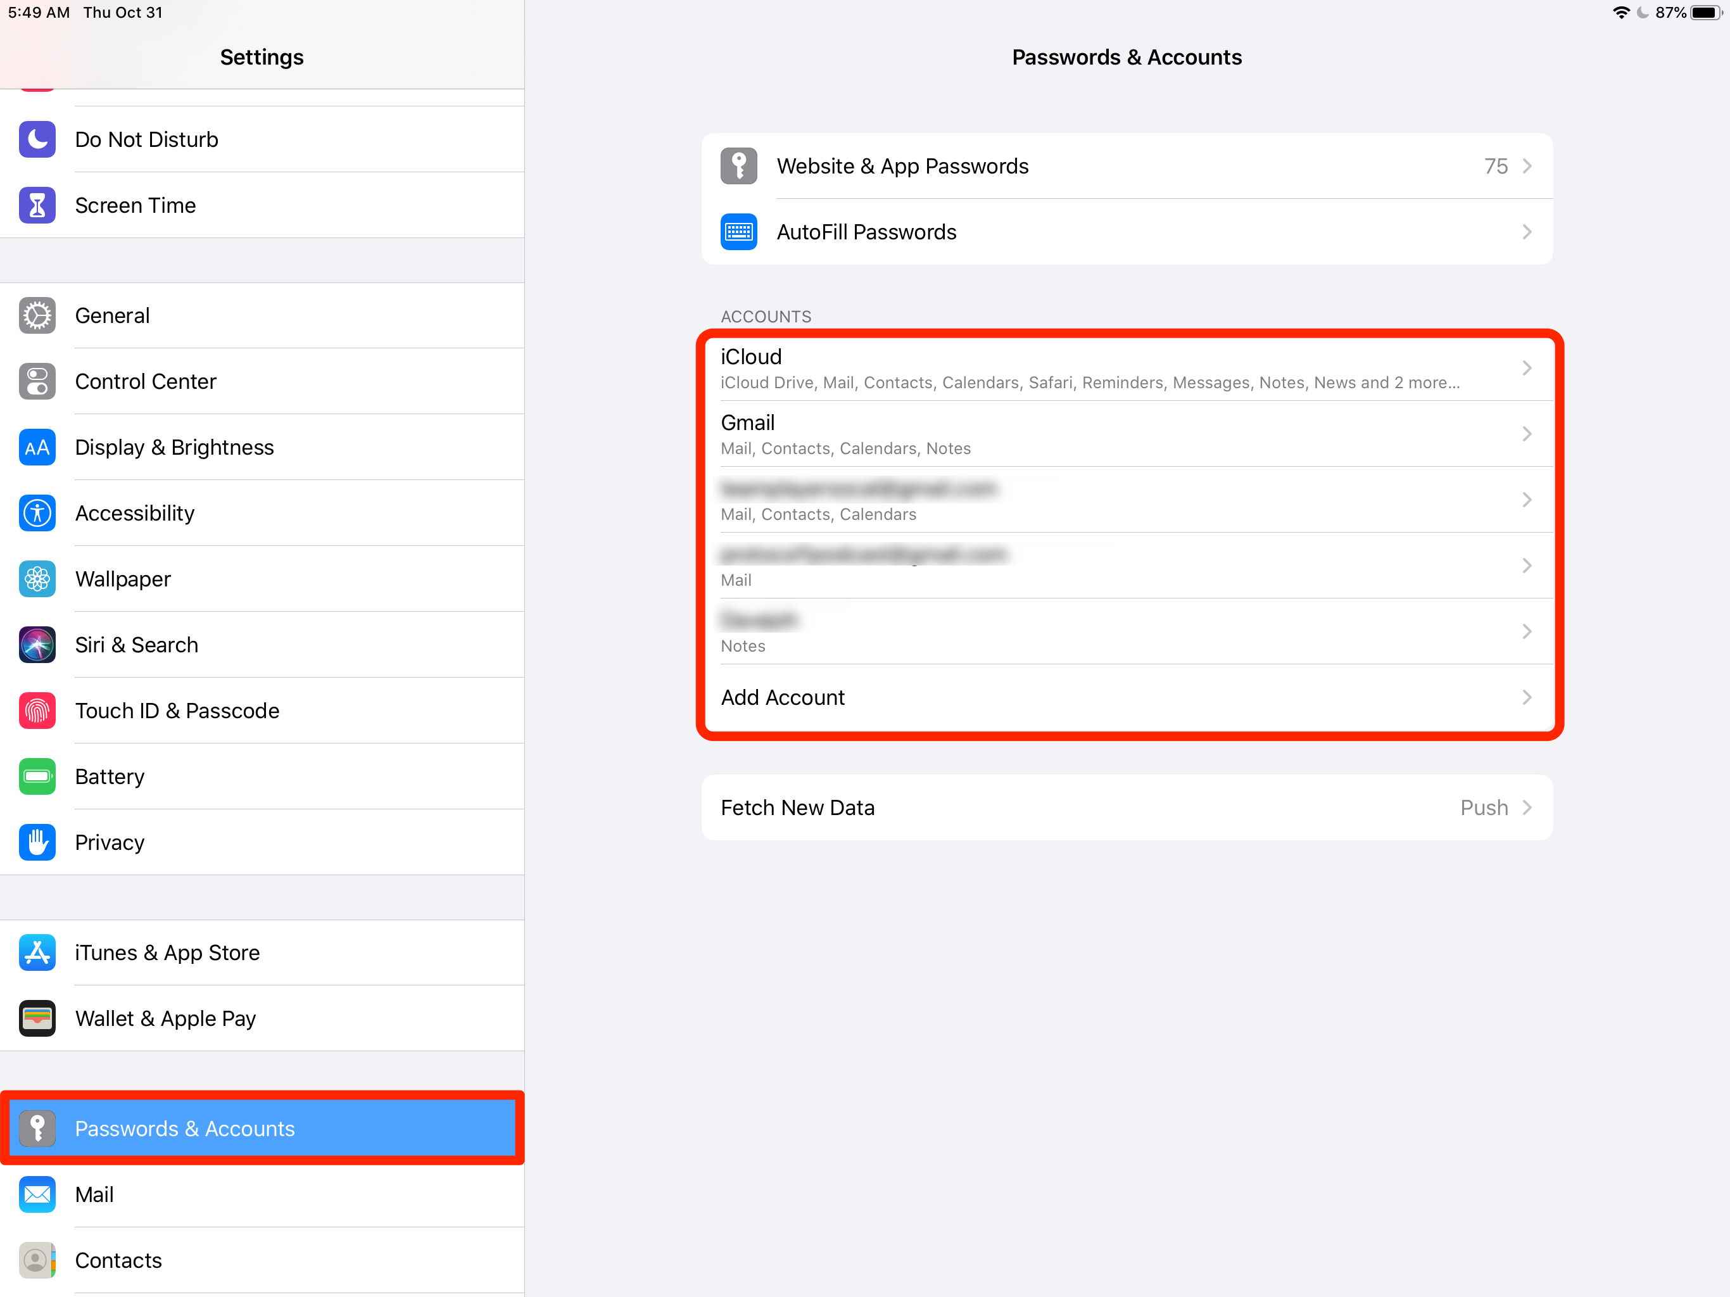Open the Add Account chevron
The height and width of the screenshot is (1297, 1730).
1527,697
